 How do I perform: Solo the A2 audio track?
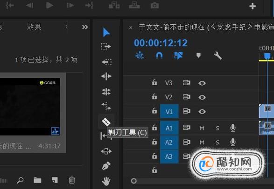click(218, 142)
